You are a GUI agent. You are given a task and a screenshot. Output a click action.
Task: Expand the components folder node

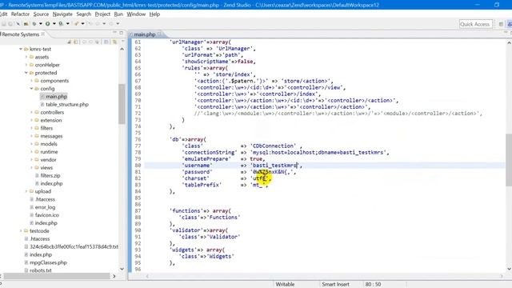[x=32, y=81]
